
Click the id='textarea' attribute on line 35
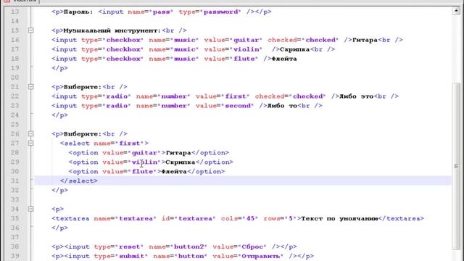pyautogui.click(x=188, y=219)
